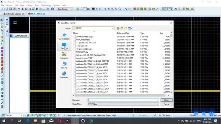Click the Redo arrow in toolbar

(x=129, y=9)
